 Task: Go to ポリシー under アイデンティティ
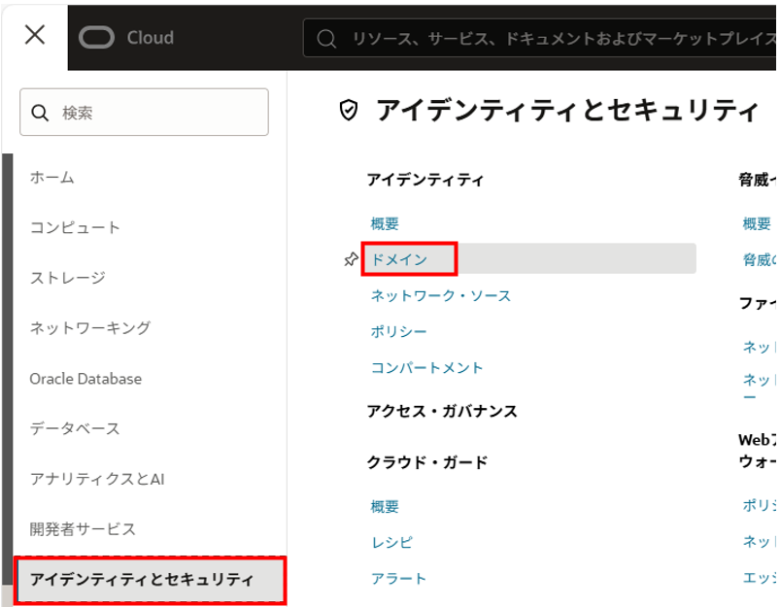click(398, 332)
